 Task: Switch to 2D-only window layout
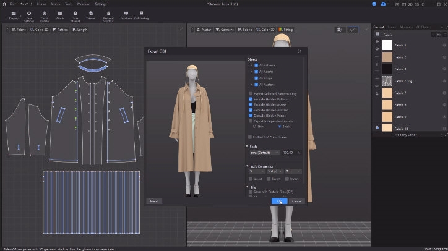coord(410,4)
